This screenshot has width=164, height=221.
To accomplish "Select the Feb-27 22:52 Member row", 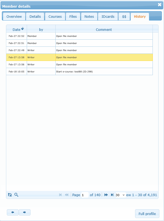I will click(79, 36).
